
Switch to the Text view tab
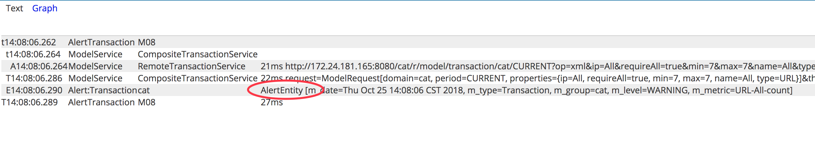pyautogui.click(x=14, y=8)
